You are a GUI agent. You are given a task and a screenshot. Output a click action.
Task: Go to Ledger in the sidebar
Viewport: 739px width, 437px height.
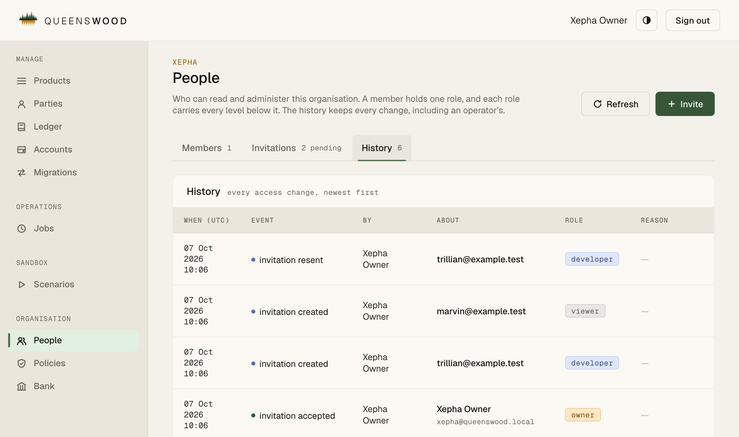pyautogui.click(x=74, y=126)
